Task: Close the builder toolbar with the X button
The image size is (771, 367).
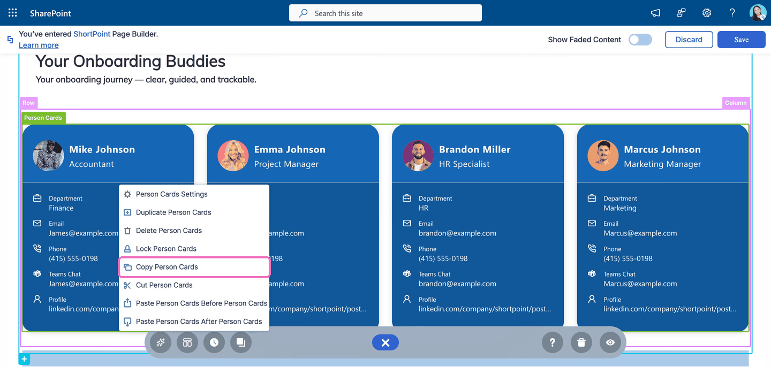Action: (x=385, y=342)
